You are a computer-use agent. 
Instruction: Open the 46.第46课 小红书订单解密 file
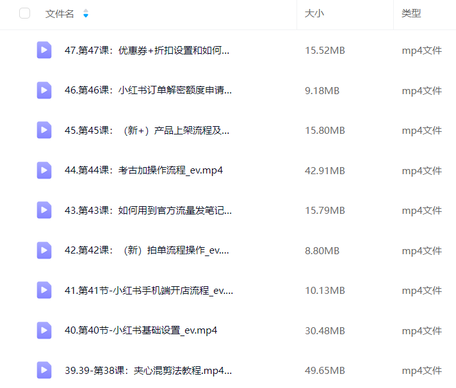(x=149, y=90)
